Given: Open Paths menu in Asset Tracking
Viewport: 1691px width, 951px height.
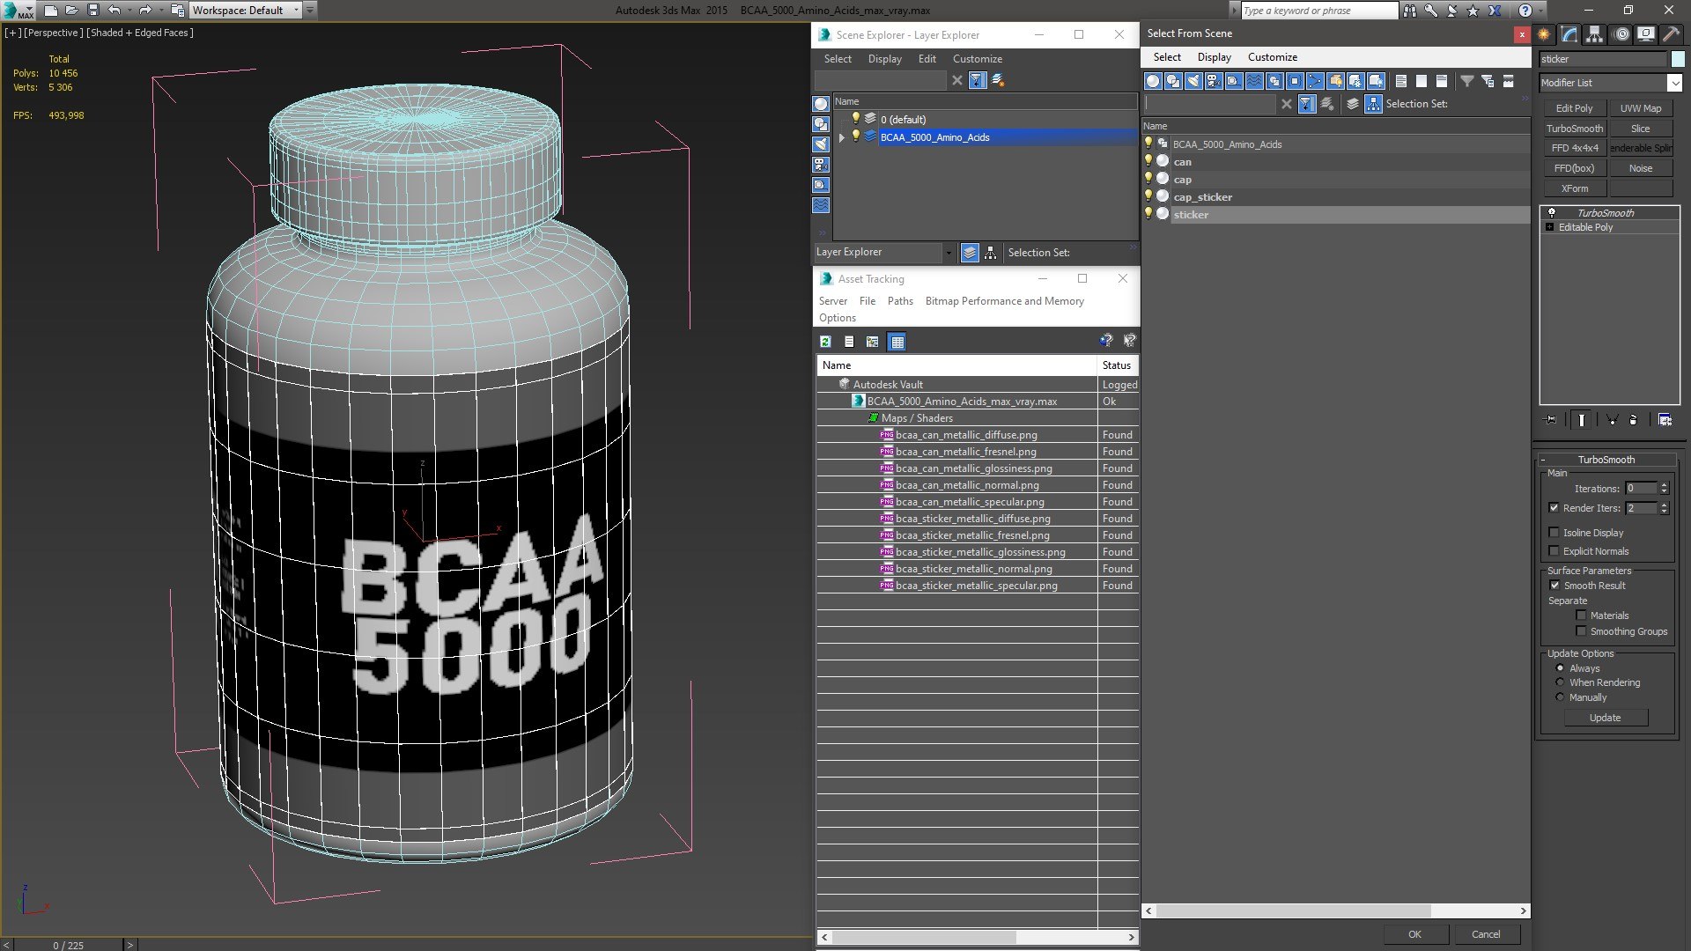Looking at the screenshot, I should [x=900, y=301].
